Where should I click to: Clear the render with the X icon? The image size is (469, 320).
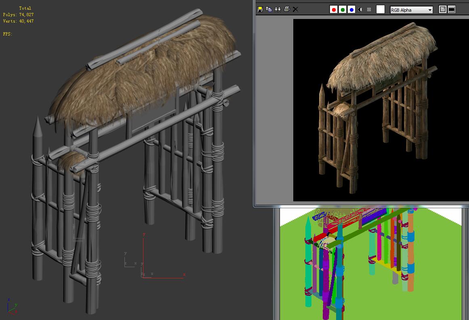[295, 9]
